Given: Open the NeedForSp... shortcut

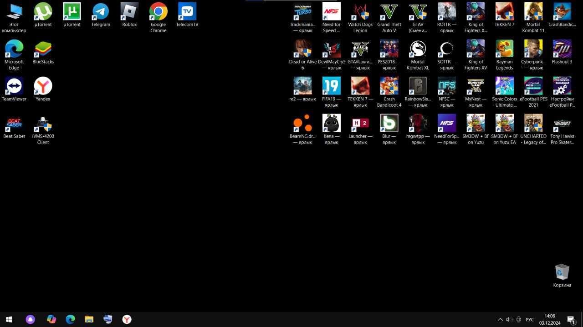Looking at the screenshot, I should click(x=447, y=130).
